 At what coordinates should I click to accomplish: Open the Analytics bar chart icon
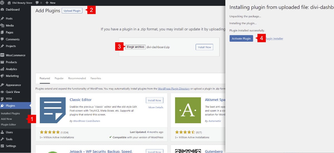coord(3,69)
